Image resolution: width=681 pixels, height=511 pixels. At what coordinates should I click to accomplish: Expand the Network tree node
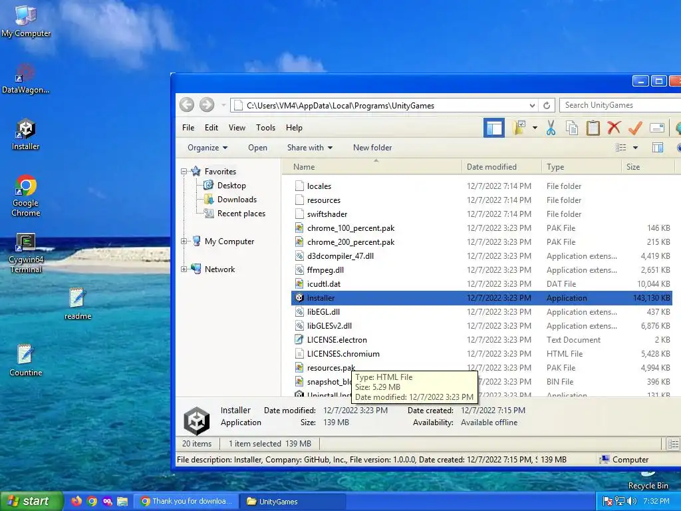coord(184,269)
